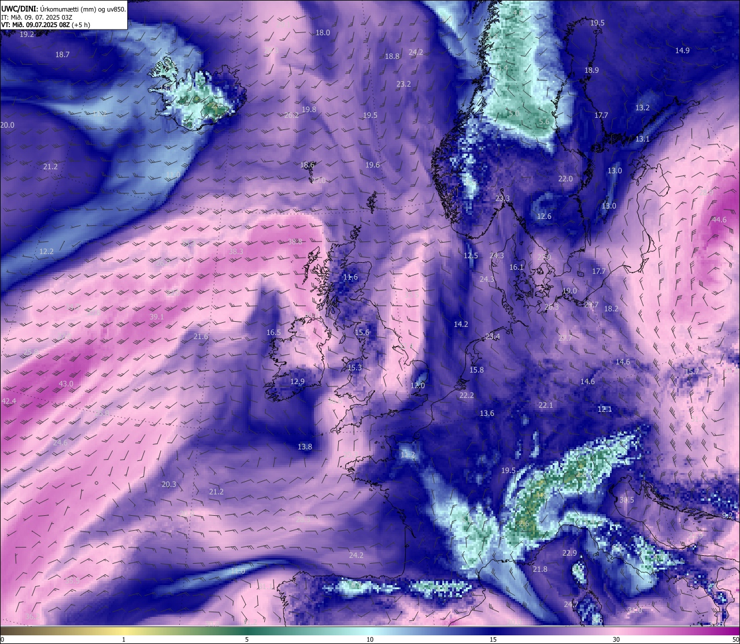This screenshot has height=644, width=740.
Task: Click the 19.6 value in the North Sea
Action: click(372, 165)
